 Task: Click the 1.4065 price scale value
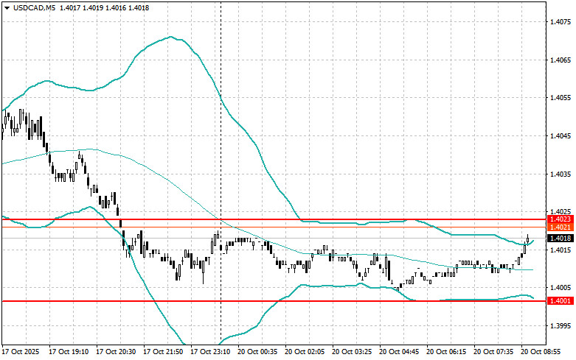coord(561,60)
